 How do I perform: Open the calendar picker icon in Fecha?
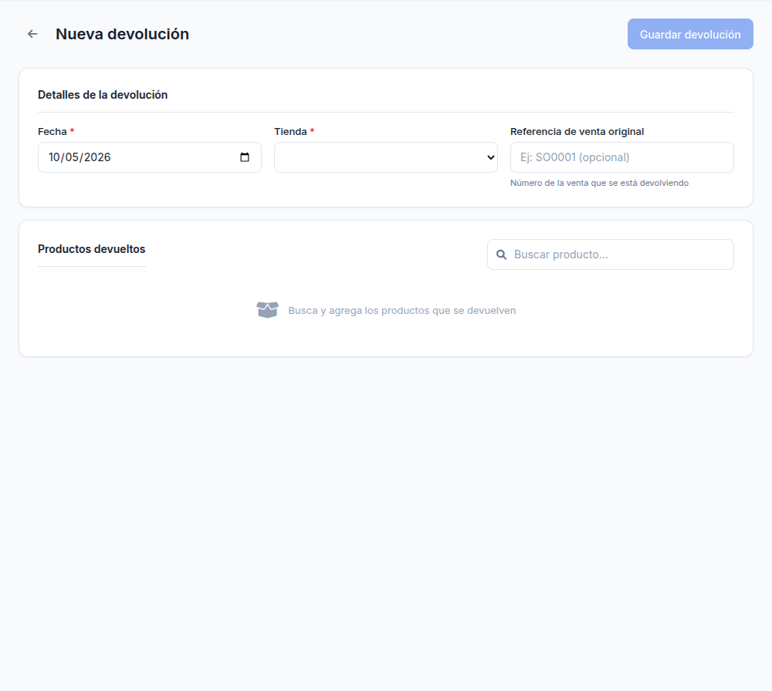point(245,157)
